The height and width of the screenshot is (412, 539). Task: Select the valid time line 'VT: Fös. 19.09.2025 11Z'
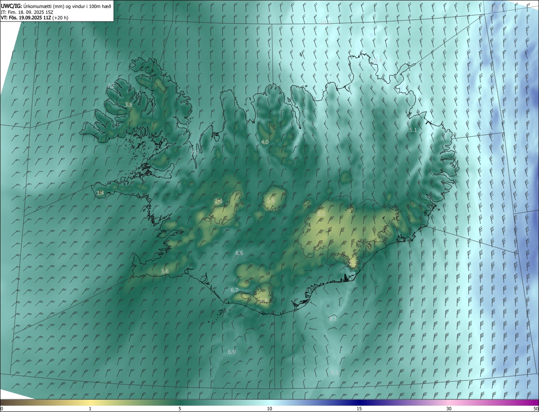point(26,18)
